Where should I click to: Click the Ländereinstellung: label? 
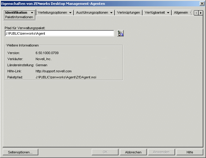click(x=21, y=65)
